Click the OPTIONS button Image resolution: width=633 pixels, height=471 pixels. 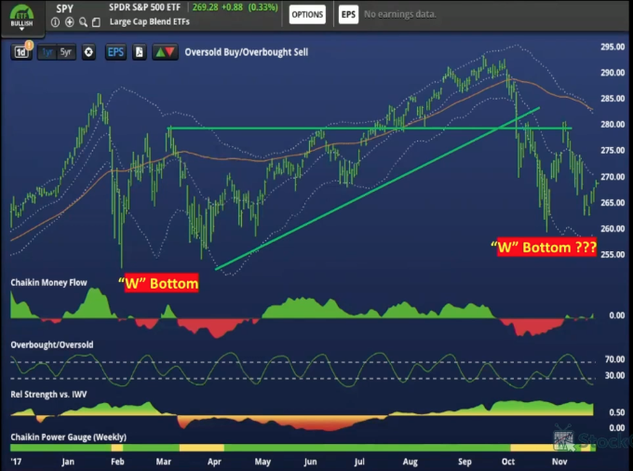(307, 15)
